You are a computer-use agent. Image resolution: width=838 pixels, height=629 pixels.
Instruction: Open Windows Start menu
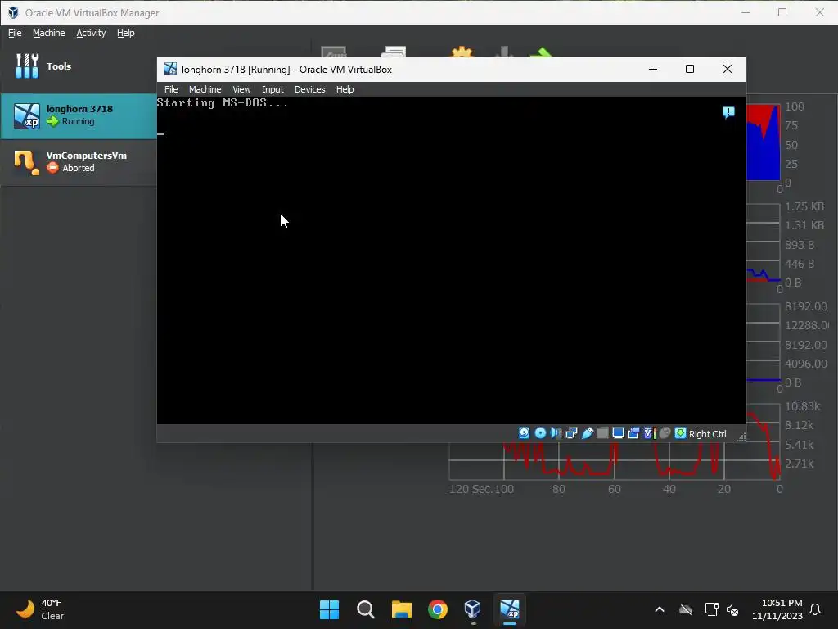[329, 609]
